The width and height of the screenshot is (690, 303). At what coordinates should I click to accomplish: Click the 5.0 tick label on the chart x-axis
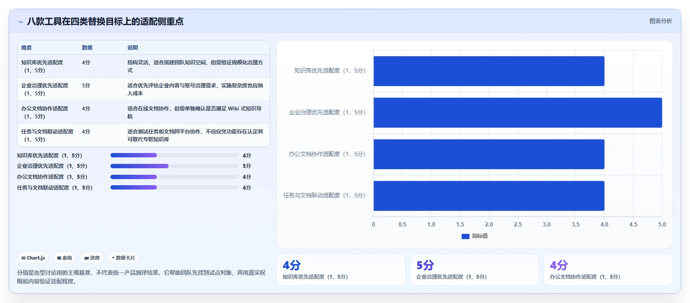click(662, 224)
